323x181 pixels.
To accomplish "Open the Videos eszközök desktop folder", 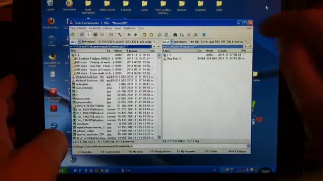I will point(107,6).
